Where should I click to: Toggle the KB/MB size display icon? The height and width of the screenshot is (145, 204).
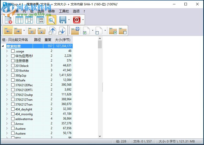(x=40, y=20)
